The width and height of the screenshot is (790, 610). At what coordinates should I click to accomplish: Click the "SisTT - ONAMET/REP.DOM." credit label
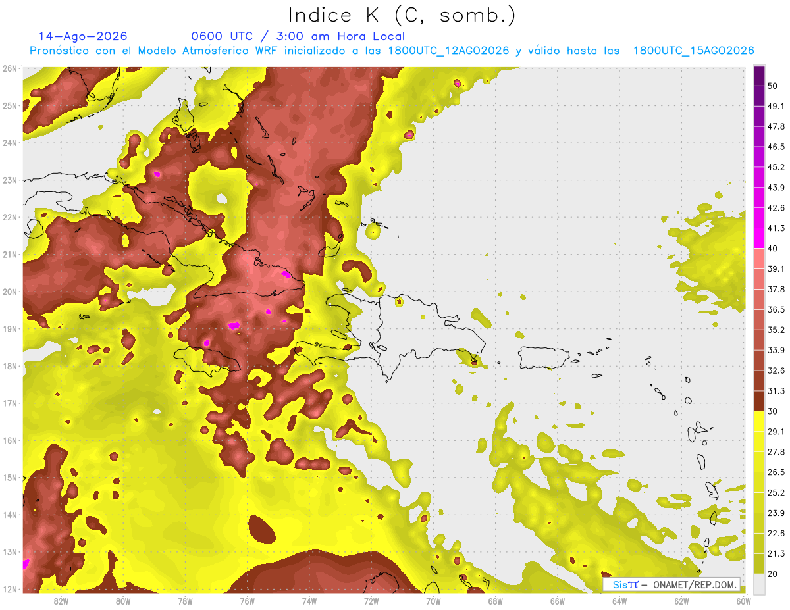[x=671, y=584]
